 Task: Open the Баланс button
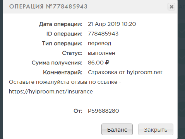coord(117,129)
